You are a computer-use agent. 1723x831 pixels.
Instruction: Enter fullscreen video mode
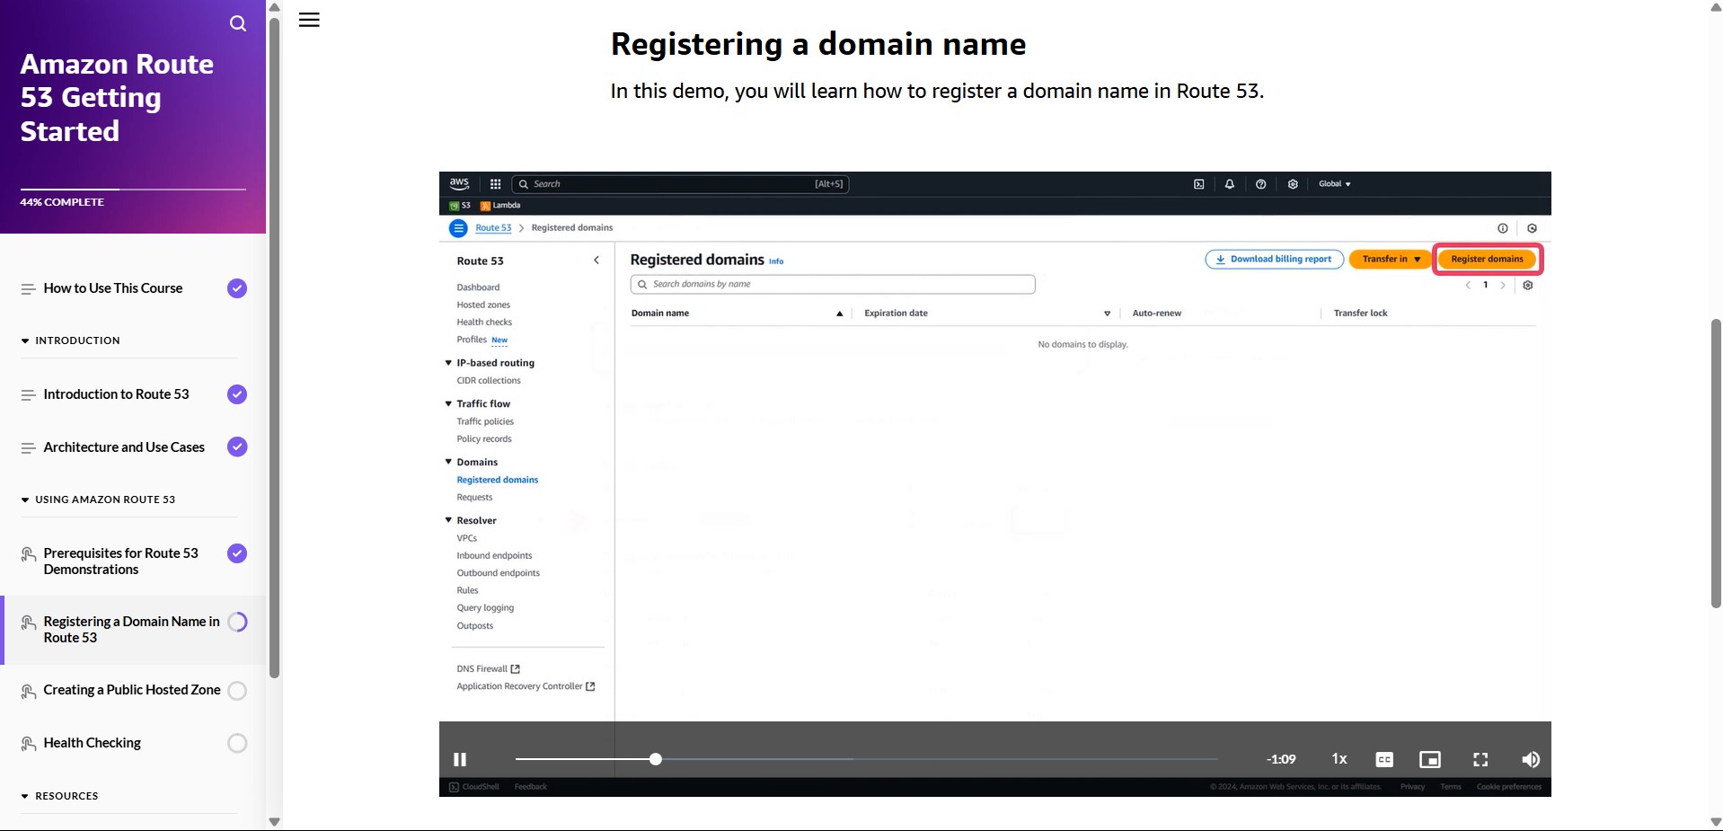(1480, 759)
